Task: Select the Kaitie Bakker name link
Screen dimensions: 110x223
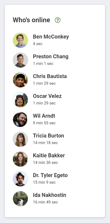Action: pyautogui.click(x=49, y=155)
